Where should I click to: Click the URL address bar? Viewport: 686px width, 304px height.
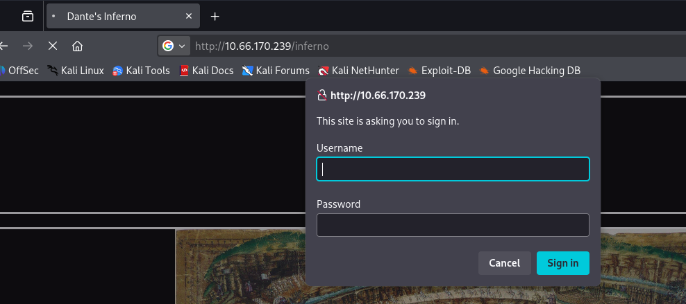(x=417, y=46)
